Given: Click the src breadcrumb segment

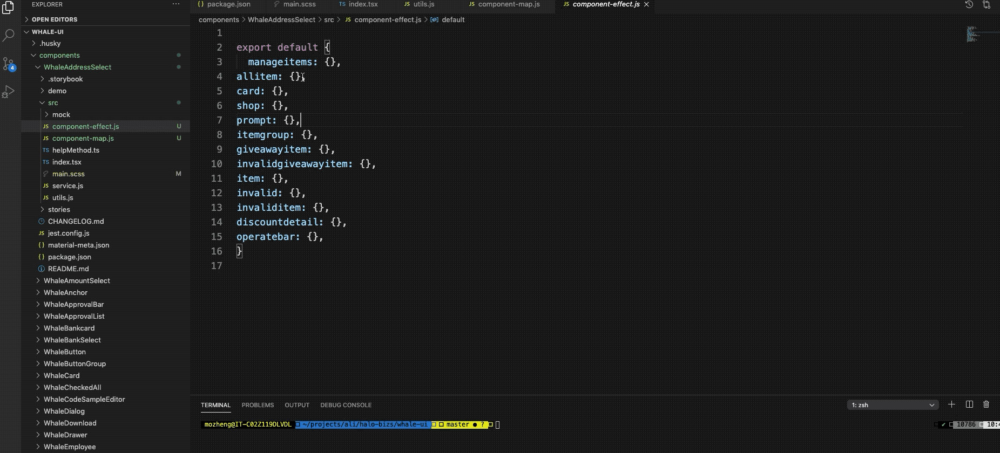Looking at the screenshot, I should [x=329, y=19].
